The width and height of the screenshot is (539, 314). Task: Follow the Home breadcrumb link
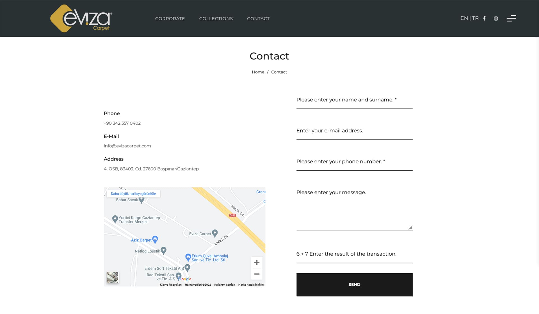coord(258,72)
